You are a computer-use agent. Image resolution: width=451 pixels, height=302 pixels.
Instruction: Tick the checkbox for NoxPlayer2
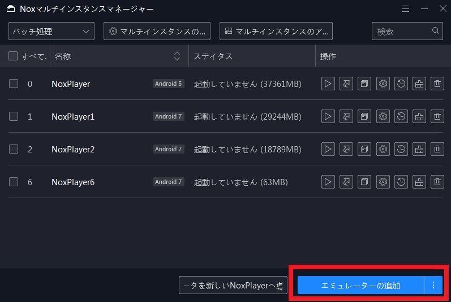[x=14, y=149]
